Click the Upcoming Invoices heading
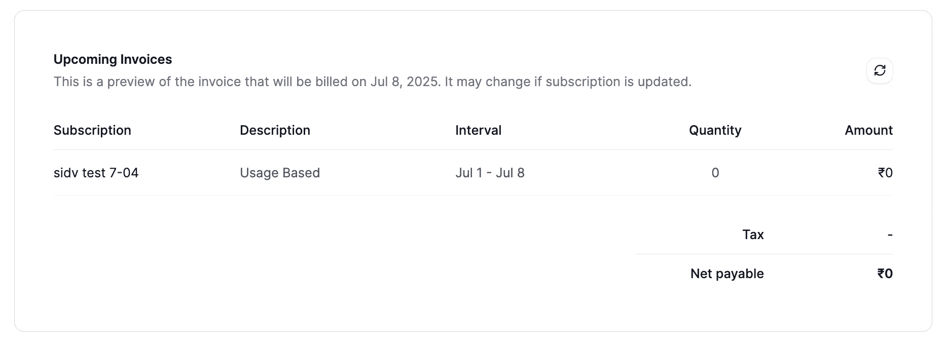945x346 pixels. [x=113, y=59]
